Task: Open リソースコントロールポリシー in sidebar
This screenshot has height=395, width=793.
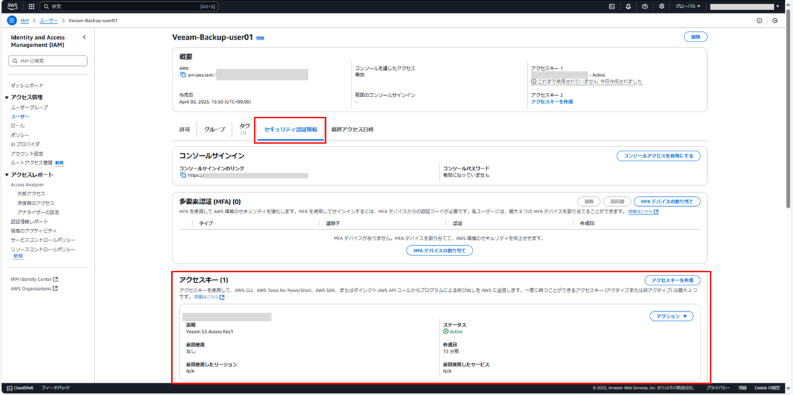Action: 43,249
